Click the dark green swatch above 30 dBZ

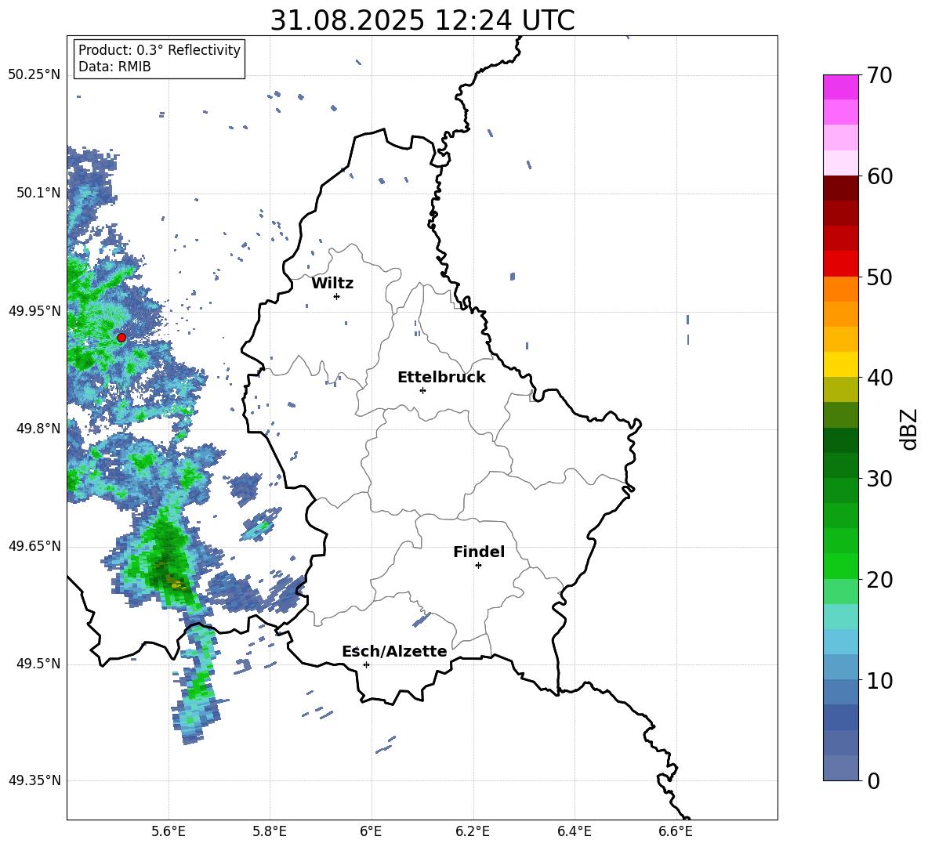[840, 465]
